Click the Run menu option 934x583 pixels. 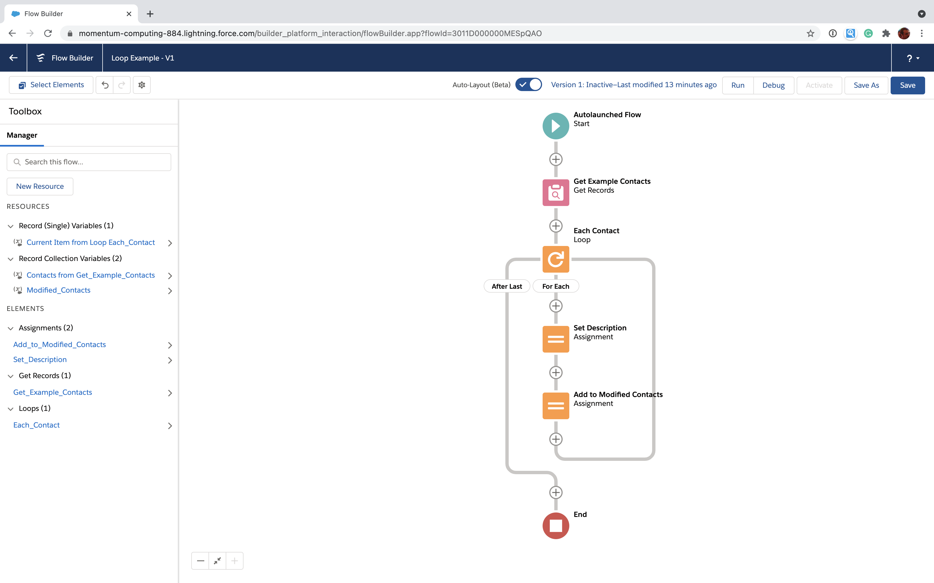738,85
